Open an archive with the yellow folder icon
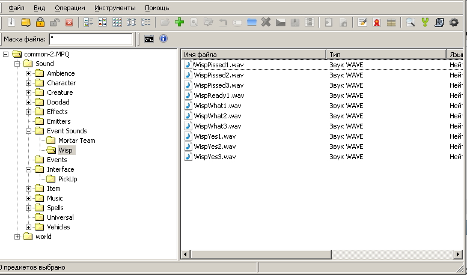467x275 pixels. tap(26, 22)
